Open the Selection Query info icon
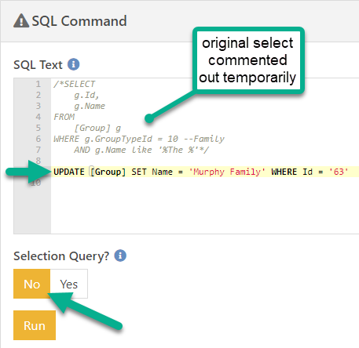The width and height of the screenshot is (359, 348). pos(120,256)
